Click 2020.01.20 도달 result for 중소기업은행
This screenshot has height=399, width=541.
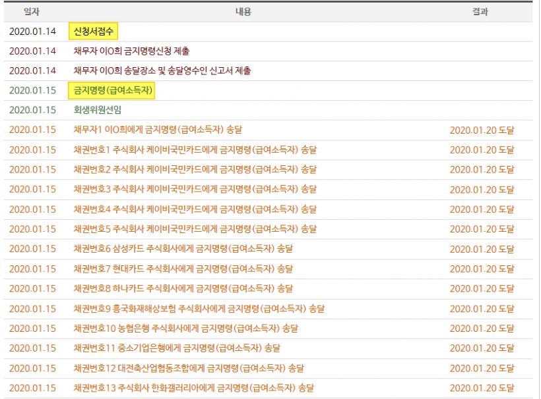tap(482, 348)
